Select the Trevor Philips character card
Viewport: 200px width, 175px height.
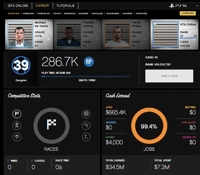point(126,34)
